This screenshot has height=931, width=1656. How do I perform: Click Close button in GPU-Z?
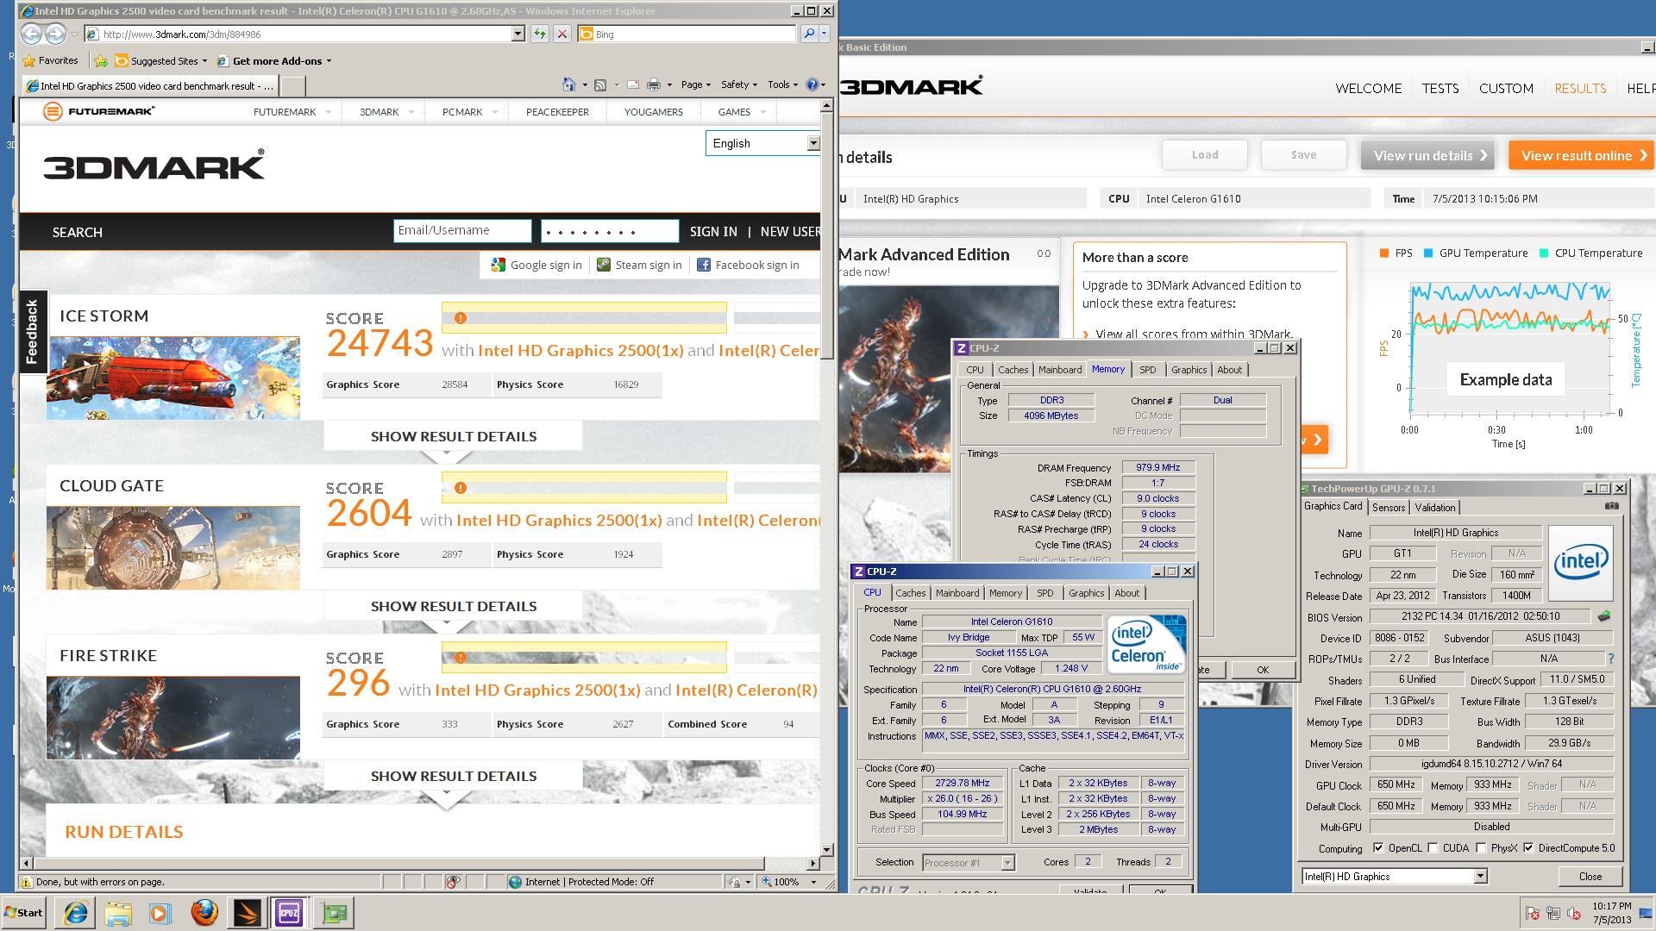(1590, 876)
